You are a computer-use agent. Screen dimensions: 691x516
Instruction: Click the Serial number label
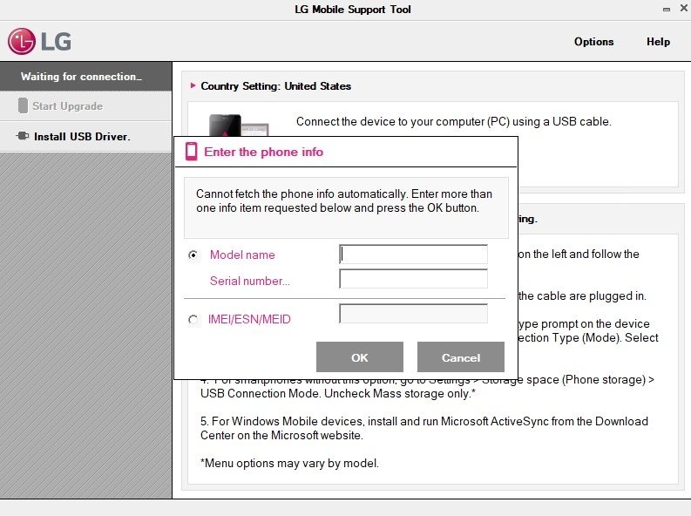coord(250,281)
